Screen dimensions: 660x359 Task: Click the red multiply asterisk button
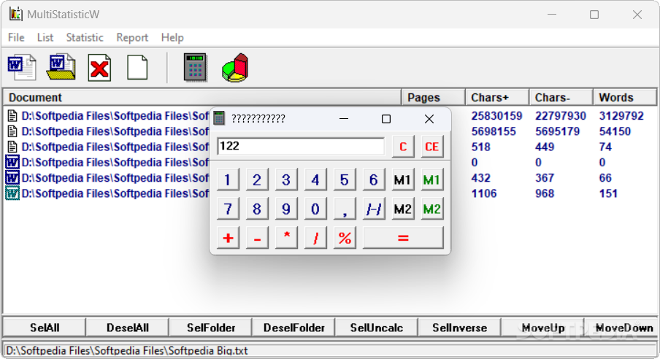click(285, 238)
